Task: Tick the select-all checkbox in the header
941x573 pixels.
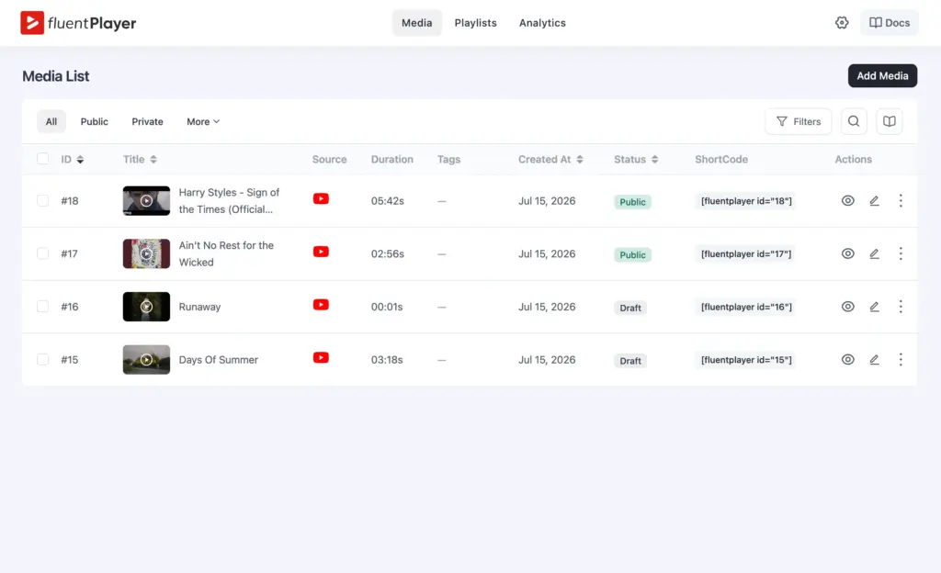Action: coord(42,158)
